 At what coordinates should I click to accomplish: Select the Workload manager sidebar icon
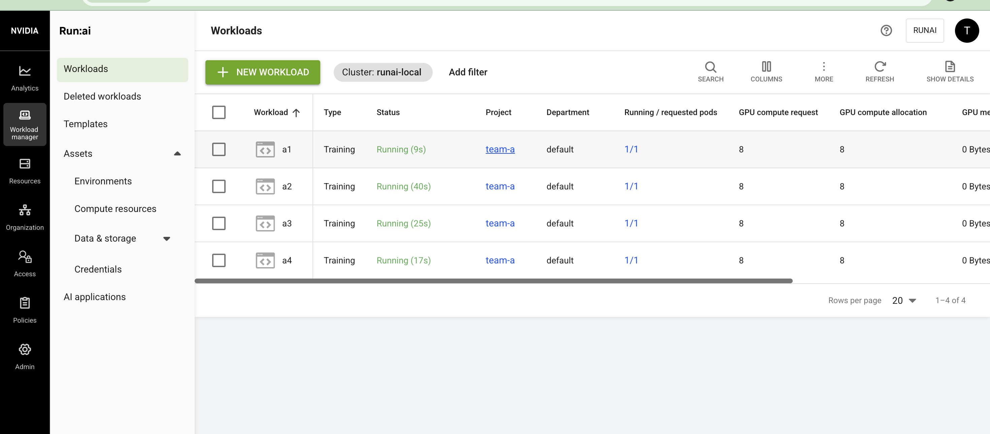pos(25,124)
